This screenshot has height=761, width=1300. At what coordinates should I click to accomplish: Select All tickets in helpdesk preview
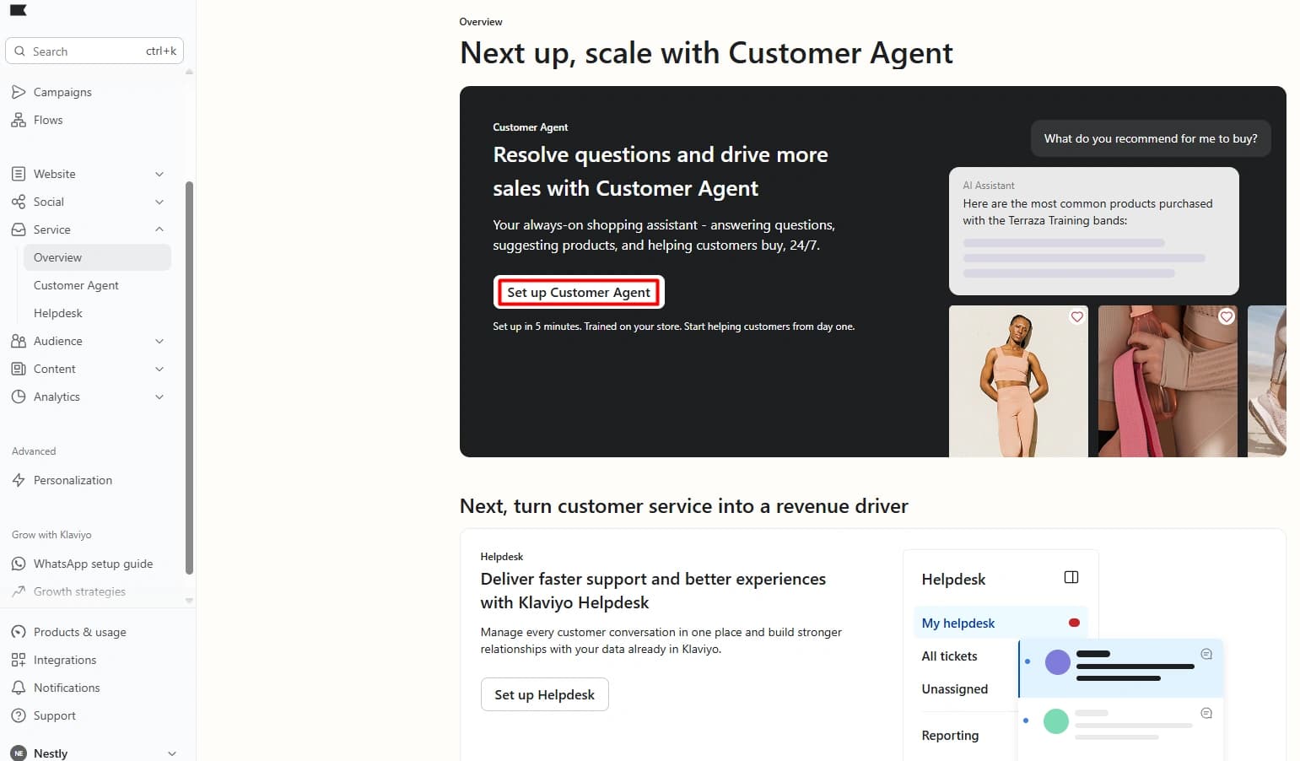pos(949,656)
